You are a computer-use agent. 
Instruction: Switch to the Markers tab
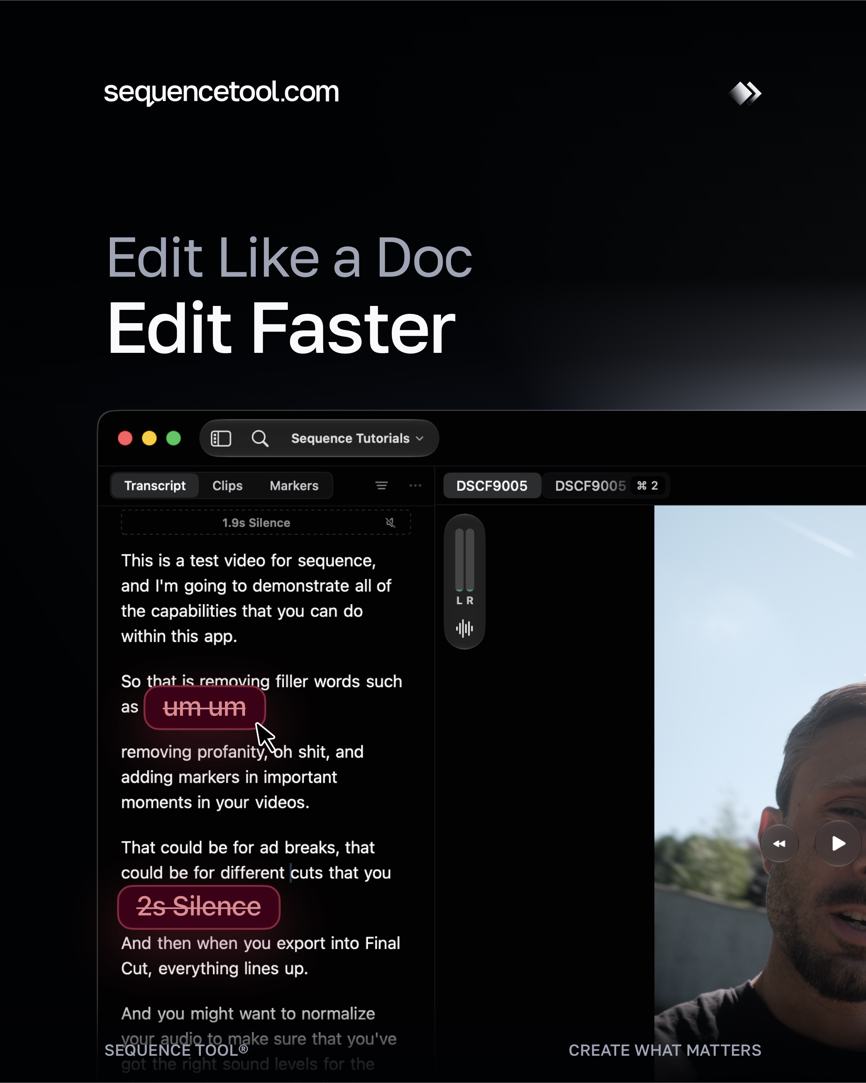294,486
